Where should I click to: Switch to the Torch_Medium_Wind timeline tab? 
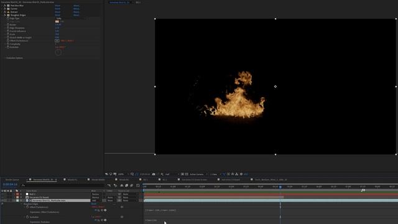[x=271, y=180]
